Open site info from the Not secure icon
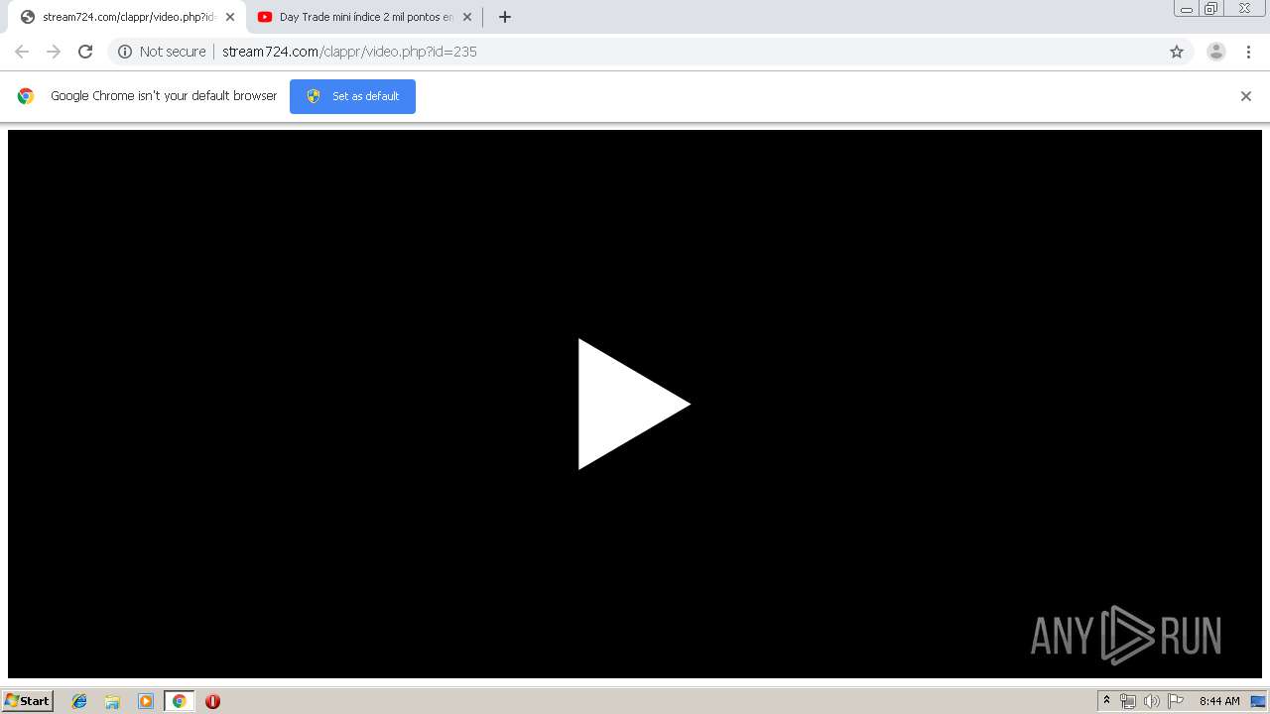Viewport: 1270px width, 714px height. click(125, 52)
